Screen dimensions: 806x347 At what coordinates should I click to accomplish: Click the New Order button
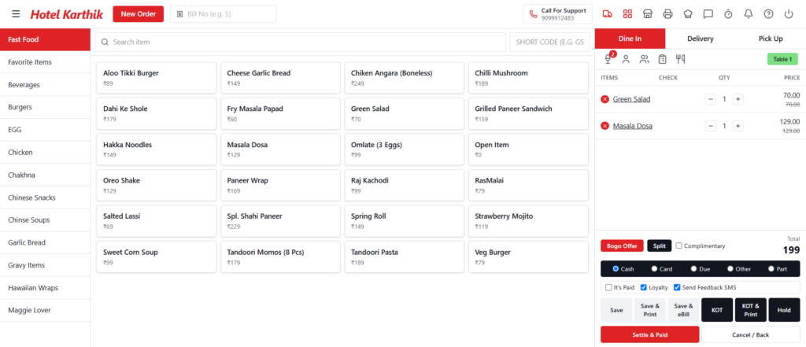139,14
